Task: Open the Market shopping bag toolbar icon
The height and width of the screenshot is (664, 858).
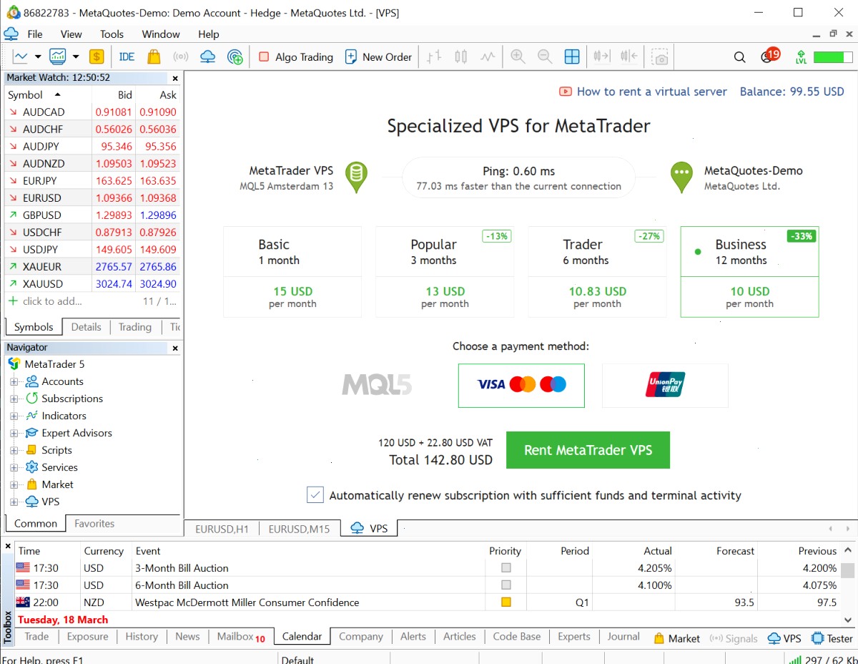Action: coord(154,57)
